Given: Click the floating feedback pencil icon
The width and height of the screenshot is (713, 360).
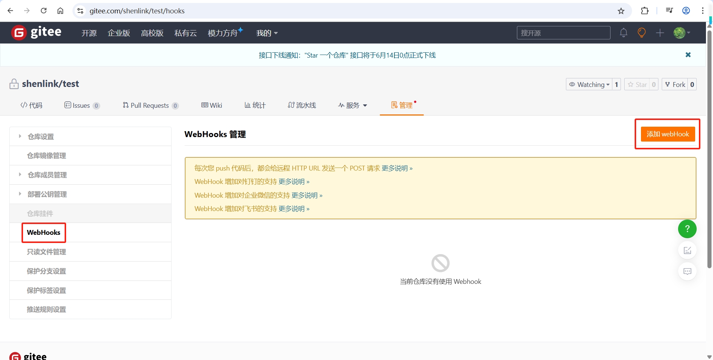Looking at the screenshot, I should 687,250.
